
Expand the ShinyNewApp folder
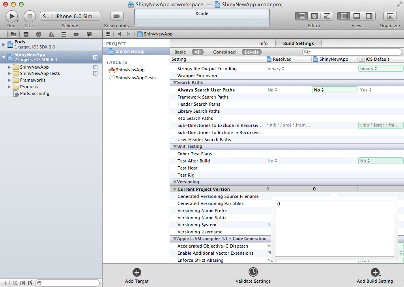(9, 67)
